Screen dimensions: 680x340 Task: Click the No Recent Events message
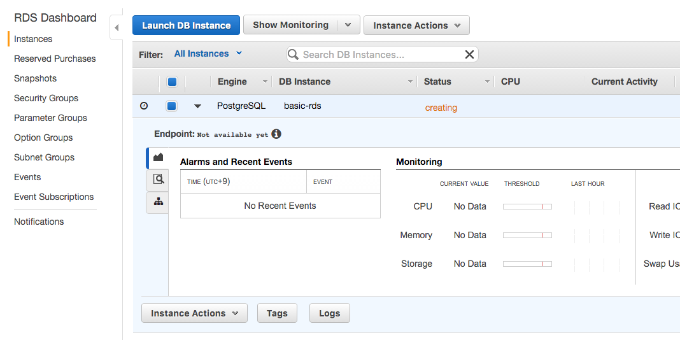pos(280,206)
